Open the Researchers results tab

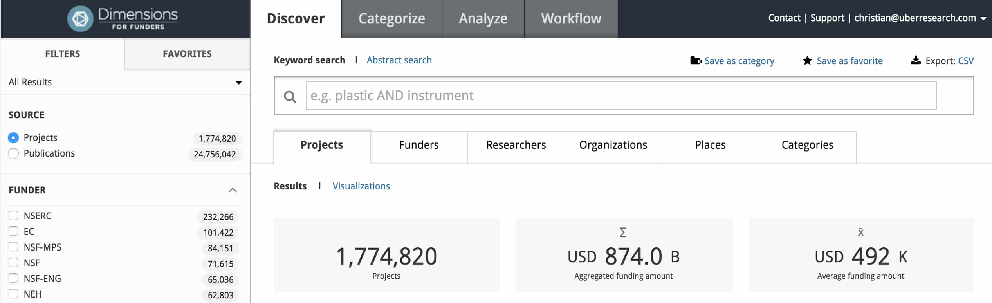click(x=516, y=145)
